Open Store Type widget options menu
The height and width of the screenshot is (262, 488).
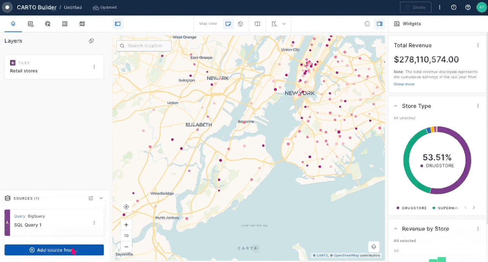tap(478, 106)
